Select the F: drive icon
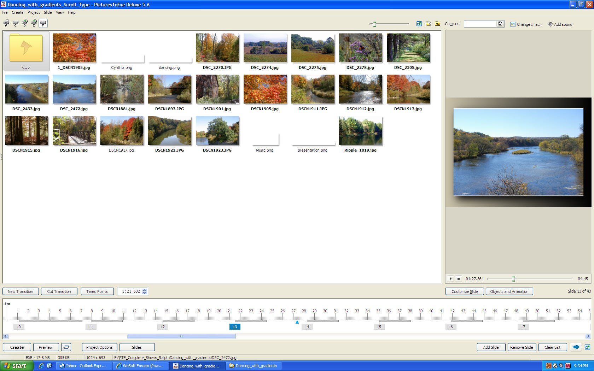This screenshot has height=371, width=594. pos(43,23)
